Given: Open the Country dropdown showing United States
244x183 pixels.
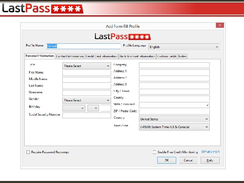Looking at the screenshot, I should point(174,119).
